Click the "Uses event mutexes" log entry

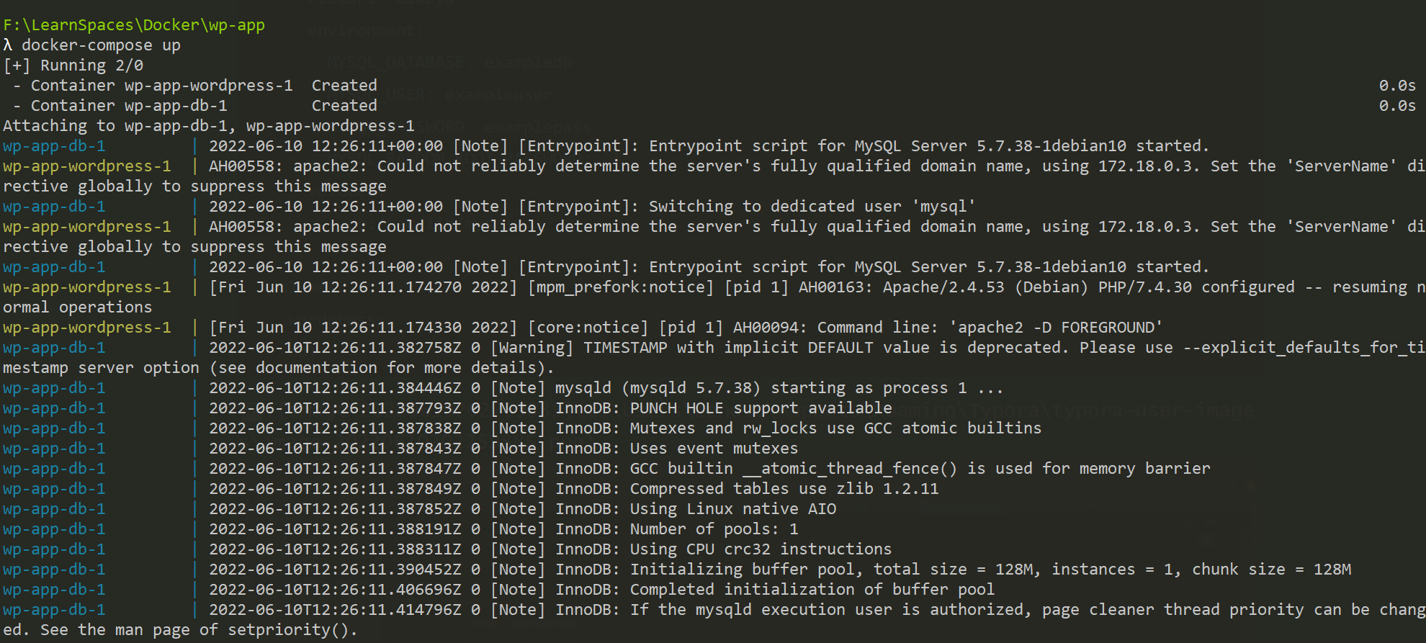714,449
